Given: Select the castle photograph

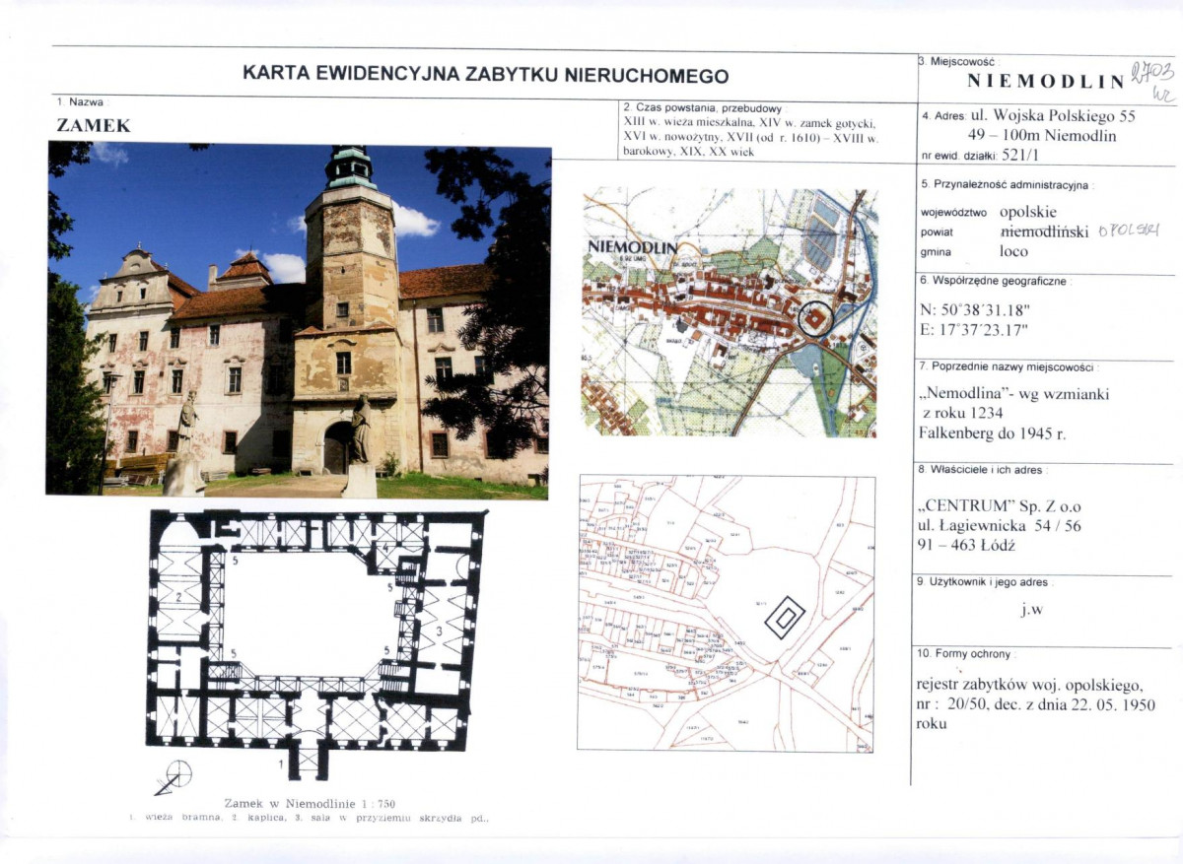Looking at the screenshot, I should coord(298,319).
